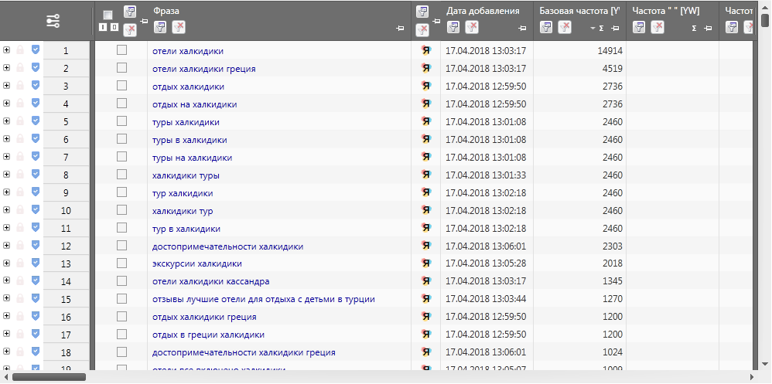772x384 pixels.
Task: Toggle the select-all checkbox in the header
Action: point(108,15)
